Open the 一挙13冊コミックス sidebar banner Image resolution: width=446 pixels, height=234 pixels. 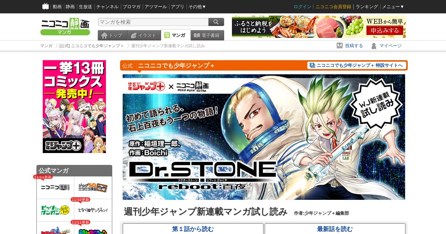(74, 107)
